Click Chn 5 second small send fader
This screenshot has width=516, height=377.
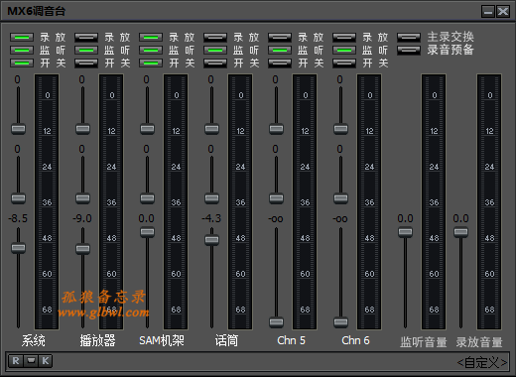coord(276,198)
